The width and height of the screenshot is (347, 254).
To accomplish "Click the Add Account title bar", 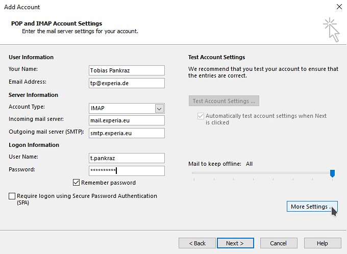I will tap(153, 7).
